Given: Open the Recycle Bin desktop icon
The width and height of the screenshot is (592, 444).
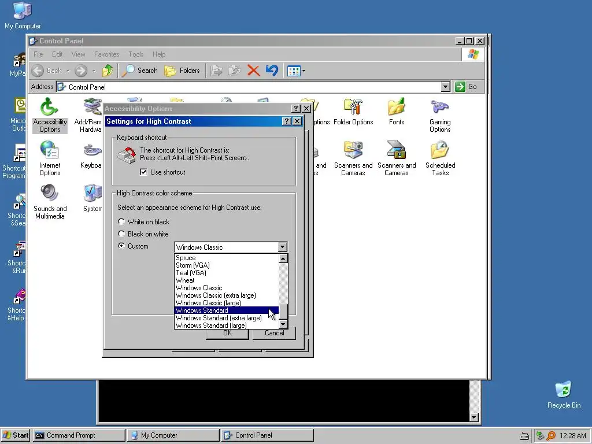Looking at the screenshot, I should click(564, 394).
